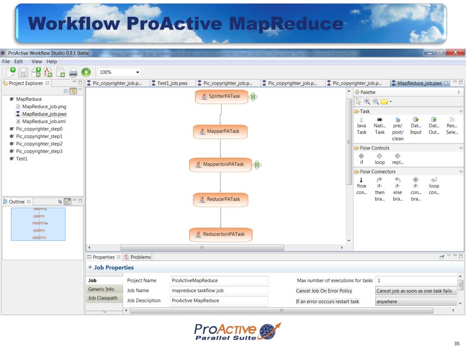Pick the if-else branch connector
The image size is (466, 349).
coord(398,189)
